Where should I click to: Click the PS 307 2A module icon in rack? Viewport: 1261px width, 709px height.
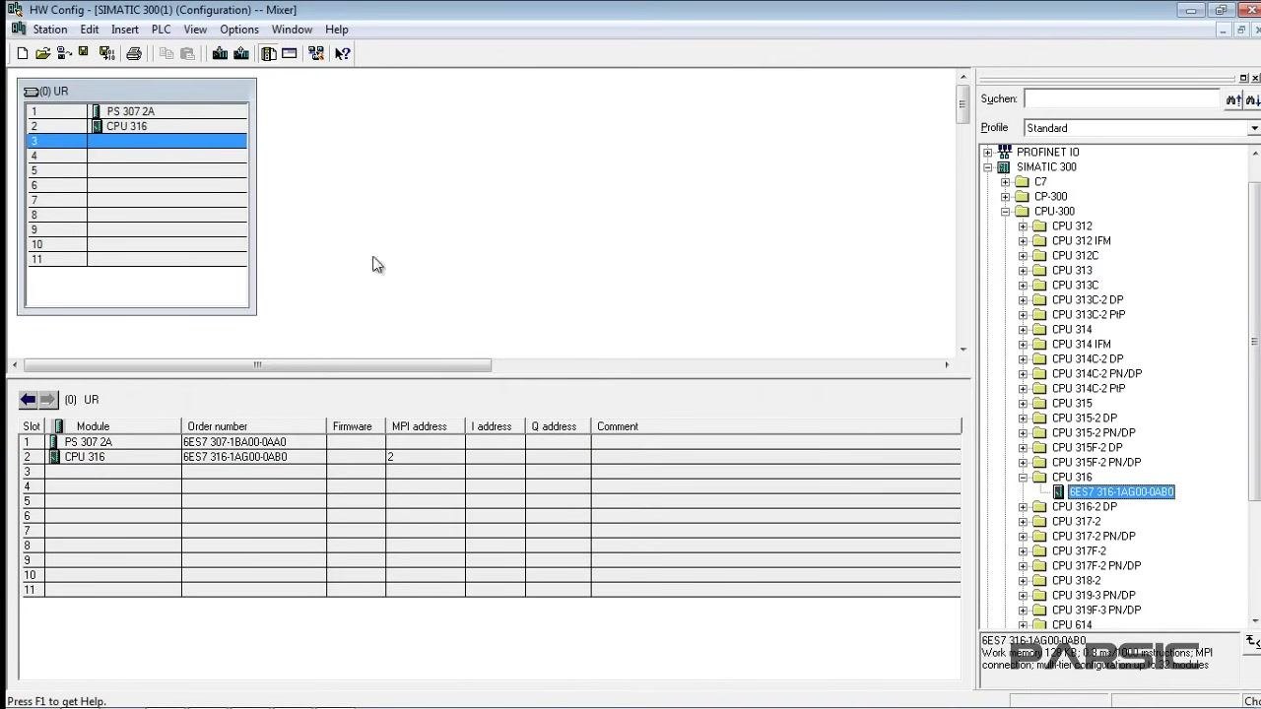[96, 111]
